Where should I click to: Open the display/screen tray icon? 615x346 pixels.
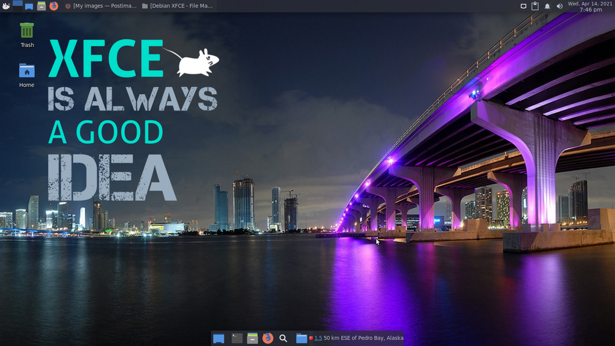(x=523, y=6)
